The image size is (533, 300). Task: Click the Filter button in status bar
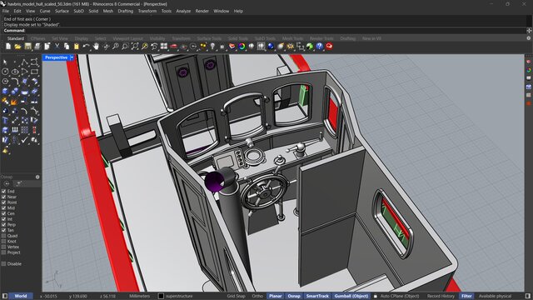pos(466,297)
